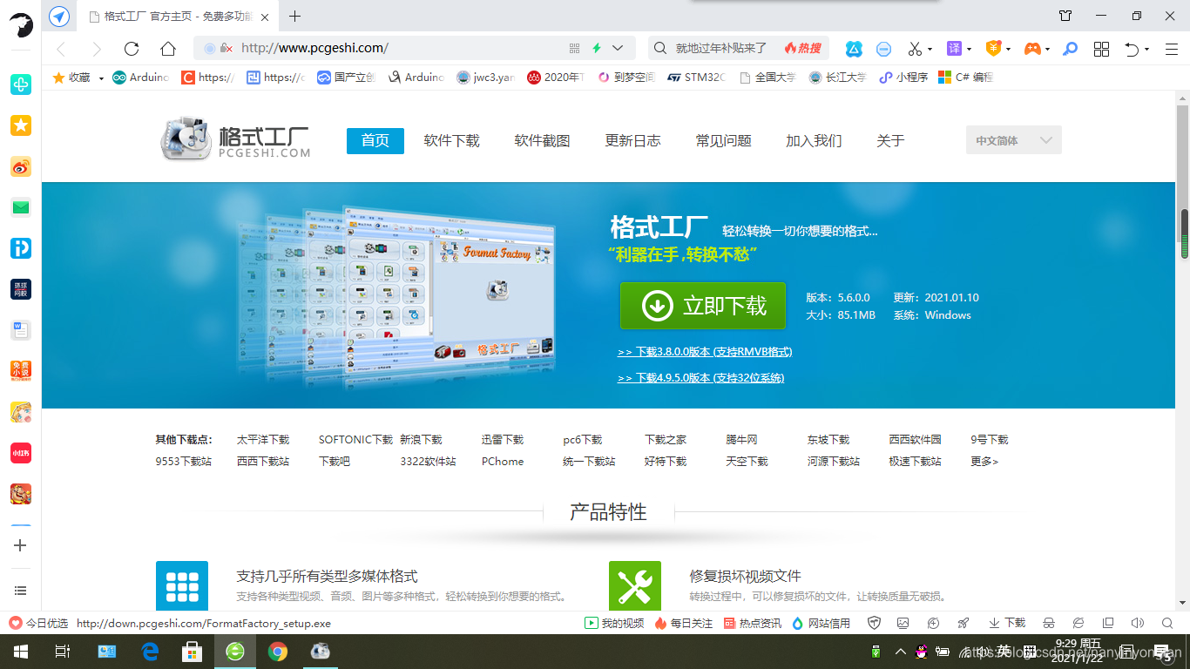Click the Windows Start button
The height and width of the screenshot is (669, 1190).
(20, 651)
